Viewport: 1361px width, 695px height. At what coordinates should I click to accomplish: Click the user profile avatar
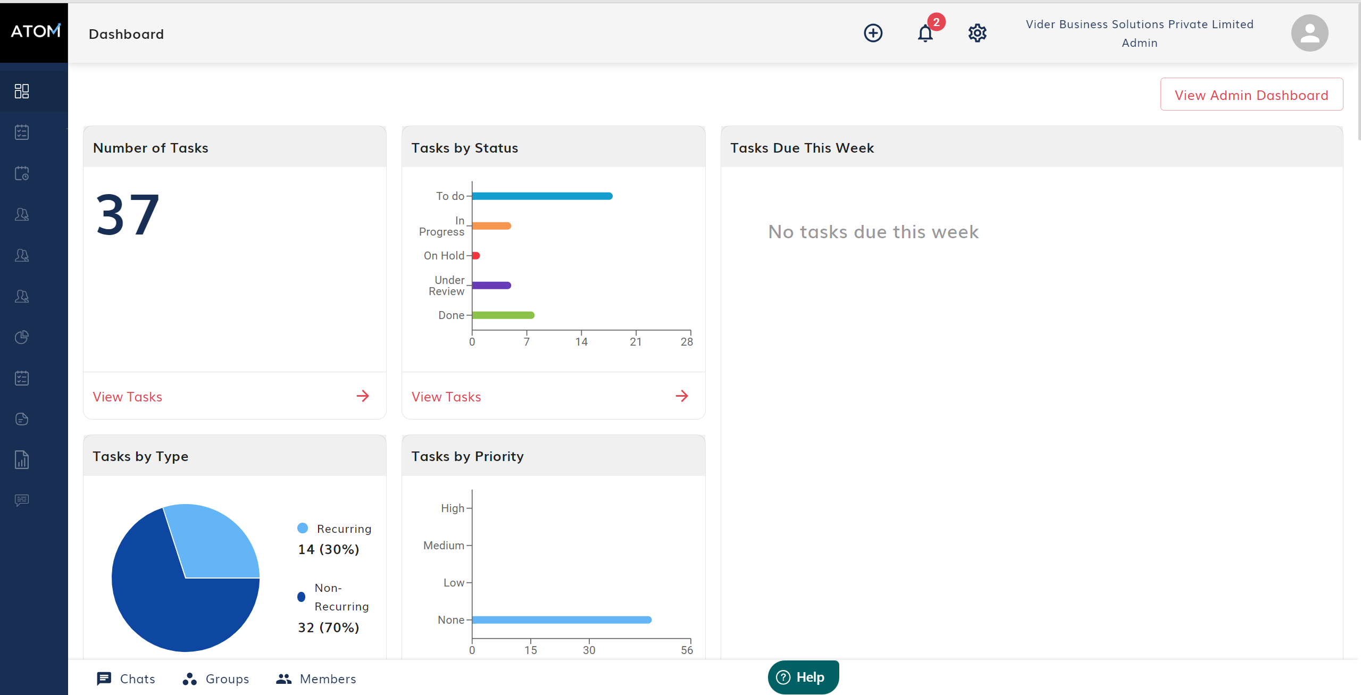1309,33
